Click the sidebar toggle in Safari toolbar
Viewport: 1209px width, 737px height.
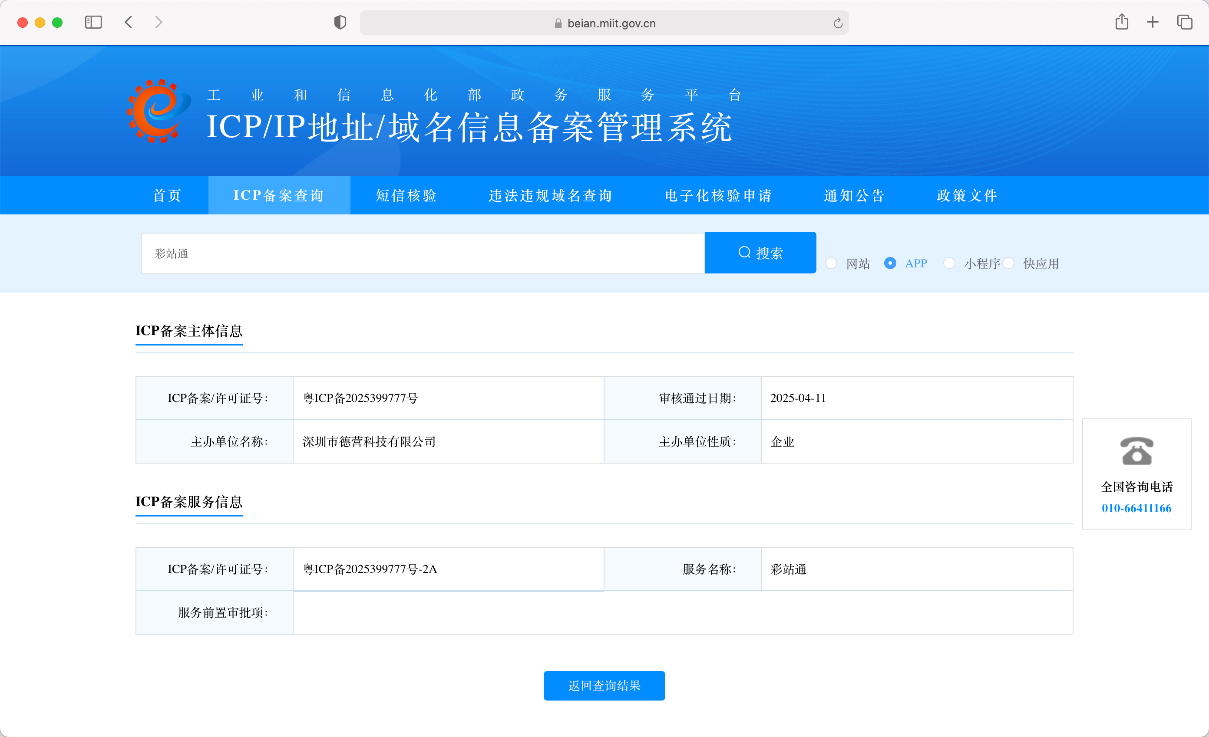pyautogui.click(x=93, y=22)
